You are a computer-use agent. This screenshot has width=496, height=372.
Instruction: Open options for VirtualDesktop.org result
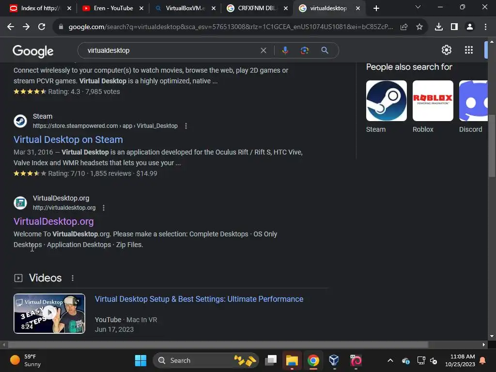point(104,208)
